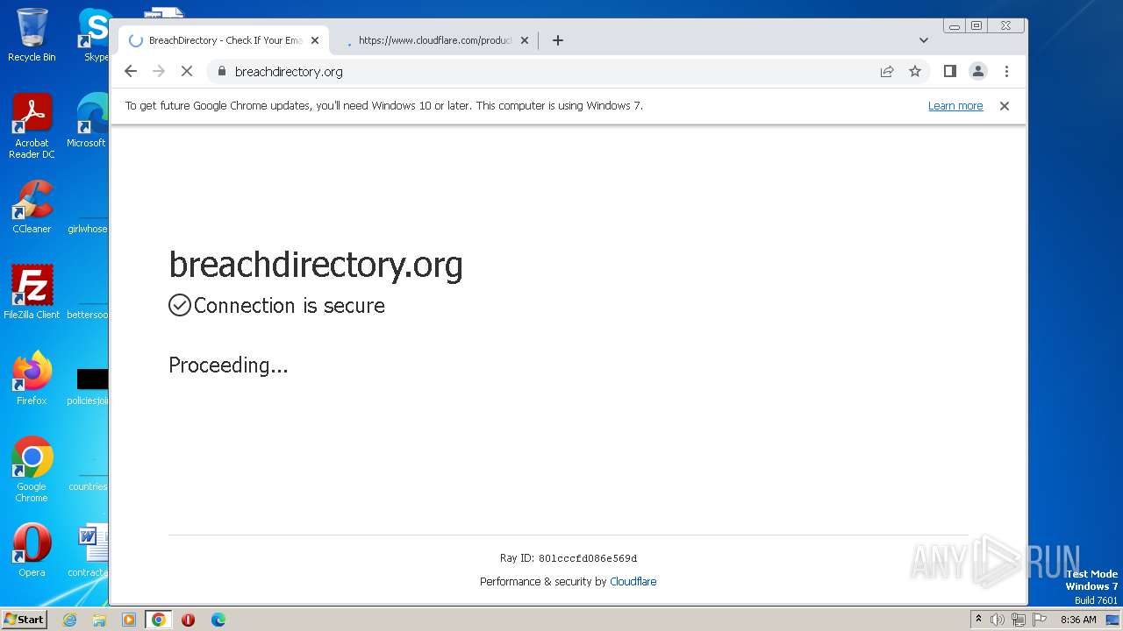1123x631 pixels.
Task: Switch to BreachDirectory tab
Action: pyautogui.click(x=225, y=40)
